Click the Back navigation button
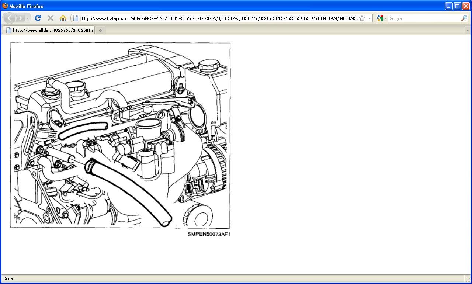The image size is (472, 284). [x=10, y=18]
